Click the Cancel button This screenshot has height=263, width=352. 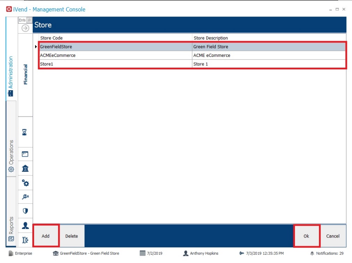pos(333,236)
